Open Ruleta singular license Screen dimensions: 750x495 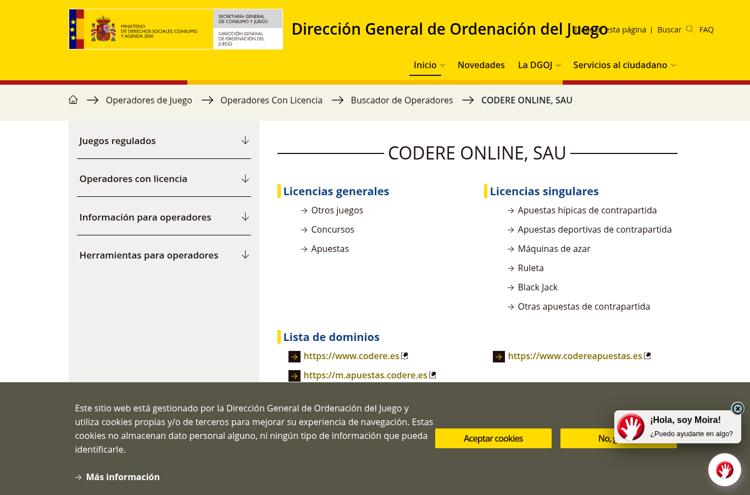(530, 268)
